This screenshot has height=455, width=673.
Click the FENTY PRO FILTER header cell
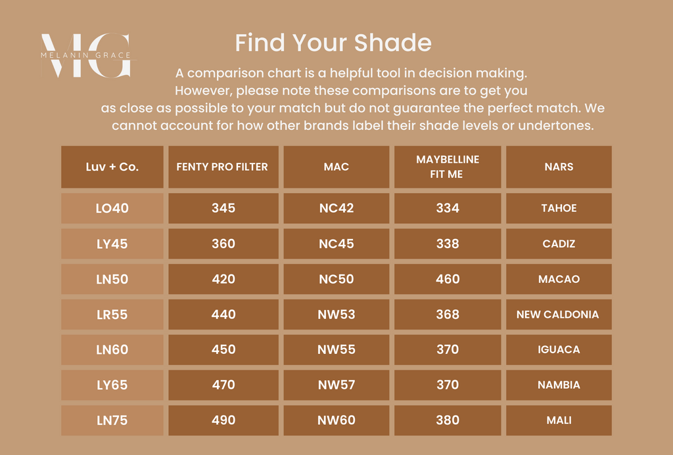(223, 167)
